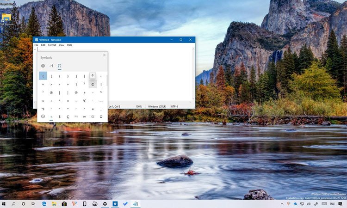The image size is (347, 208).
Task: Insert the °C degree Celsius symbol
Action: click(84, 101)
